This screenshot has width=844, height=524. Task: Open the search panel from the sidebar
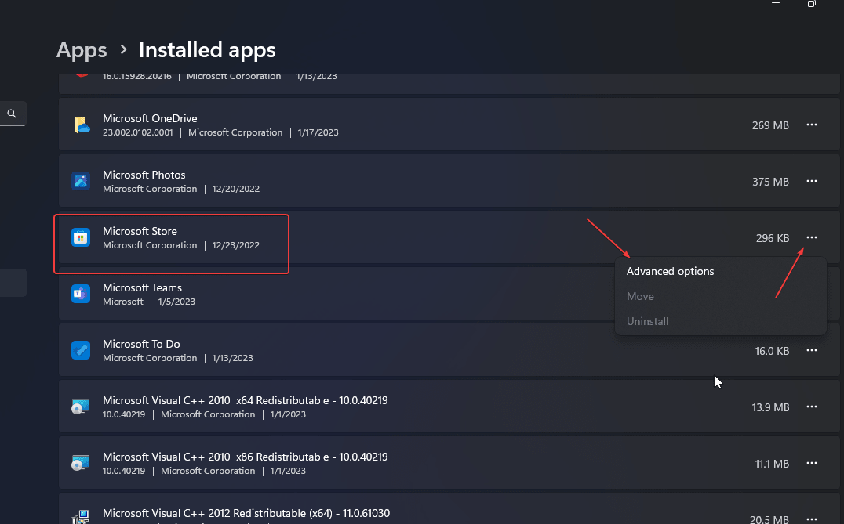[13, 113]
